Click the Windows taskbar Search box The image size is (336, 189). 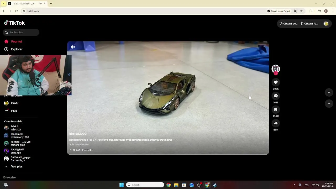145,185
